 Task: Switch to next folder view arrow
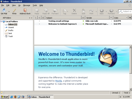click(x=32, y=18)
